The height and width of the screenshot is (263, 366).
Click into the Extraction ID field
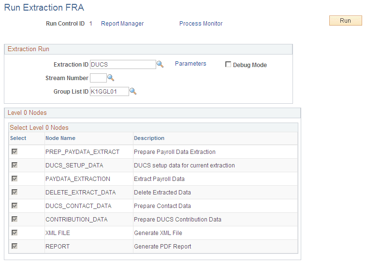coord(123,65)
